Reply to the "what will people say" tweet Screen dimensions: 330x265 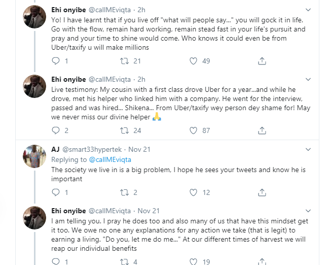(x=56, y=61)
